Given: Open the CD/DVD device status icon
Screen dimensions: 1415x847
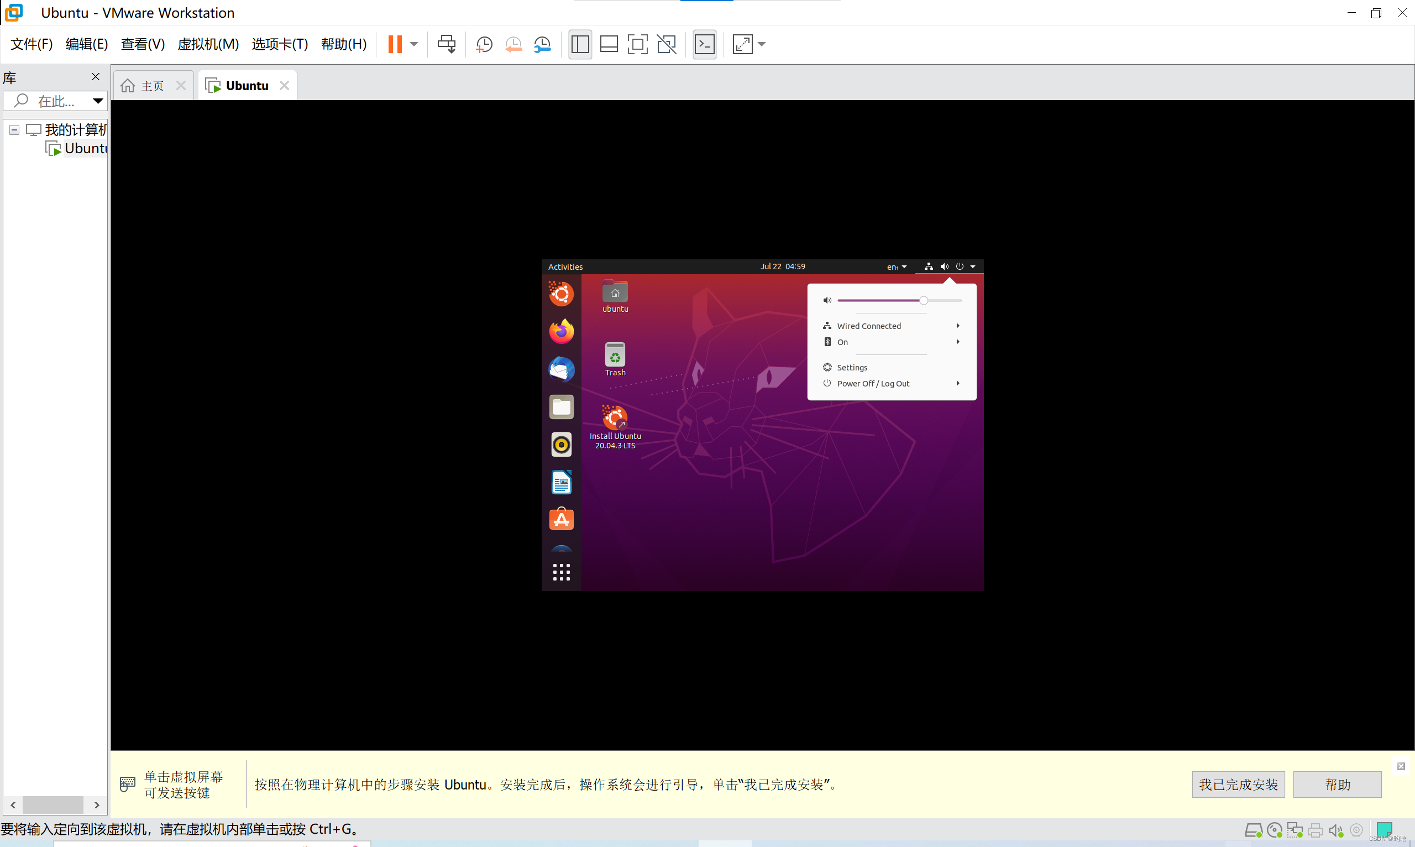Looking at the screenshot, I should 1273,830.
